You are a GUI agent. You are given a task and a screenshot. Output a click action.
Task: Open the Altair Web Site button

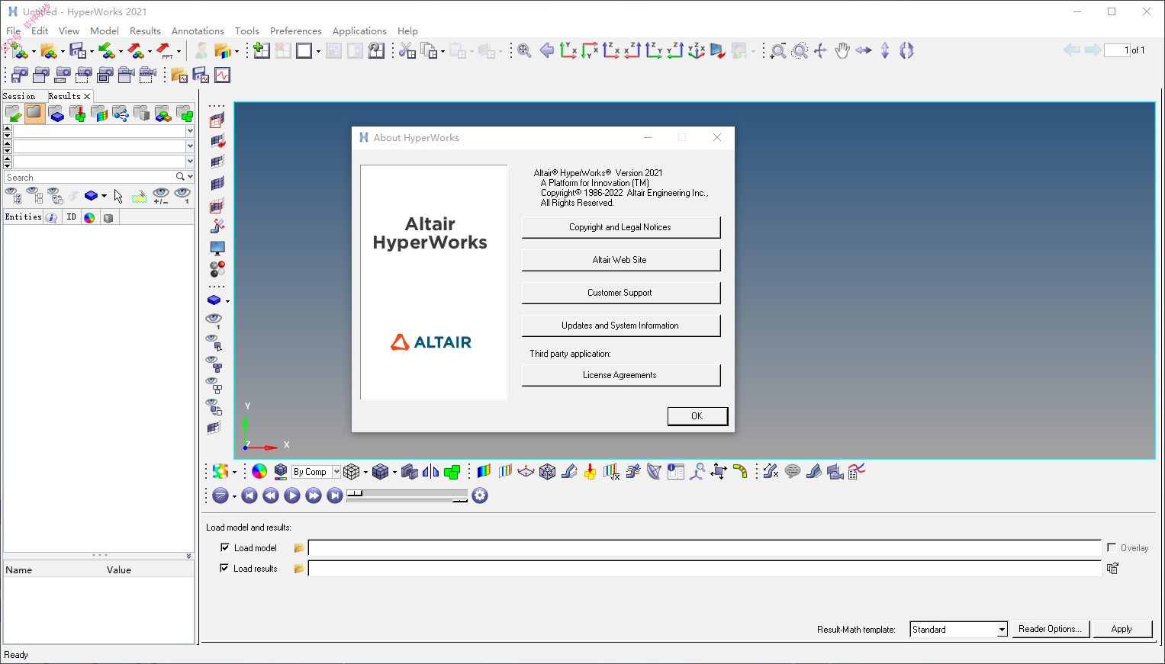[x=621, y=260]
